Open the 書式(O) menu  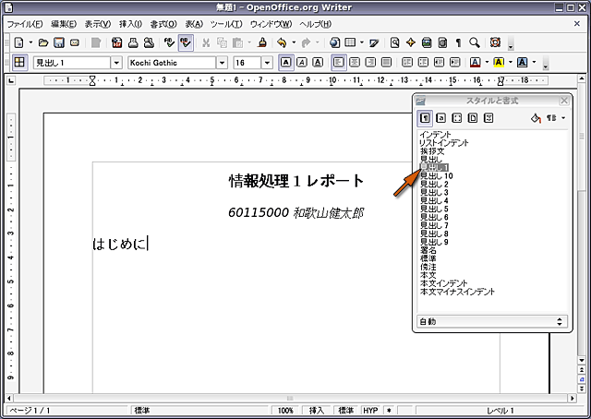pyautogui.click(x=163, y=23)
